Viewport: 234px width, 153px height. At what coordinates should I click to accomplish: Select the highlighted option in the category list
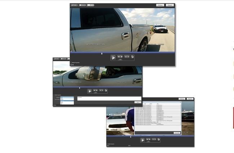[67, 101]
